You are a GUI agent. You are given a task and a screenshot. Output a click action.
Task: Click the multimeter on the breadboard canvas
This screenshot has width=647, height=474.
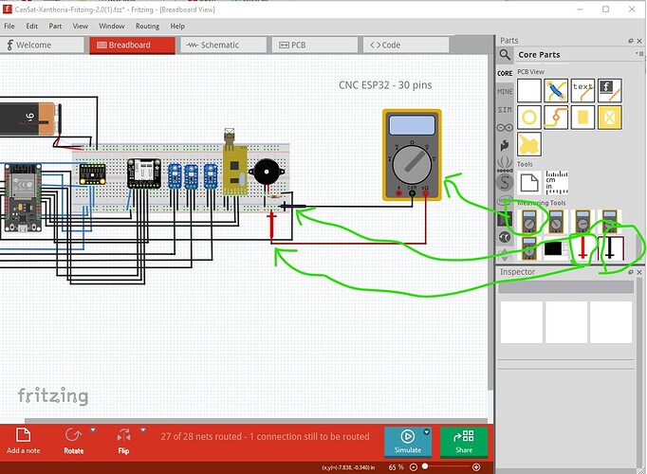click(x=412, y=155)
